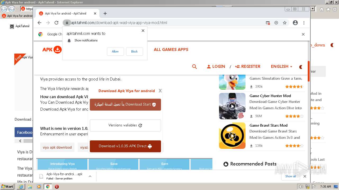Click the viya apk download tag
The width and height of the screenshot is (339, 190).
point(57,147)
